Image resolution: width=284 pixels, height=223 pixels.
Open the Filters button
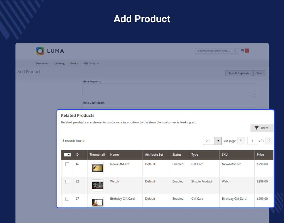point(262,128)
